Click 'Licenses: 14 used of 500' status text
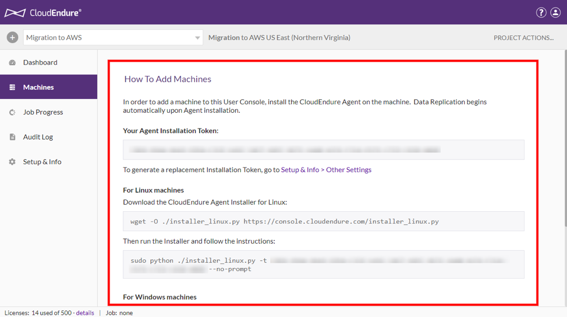This screenshot has height=317, width=567. click(x=38, y=313)
